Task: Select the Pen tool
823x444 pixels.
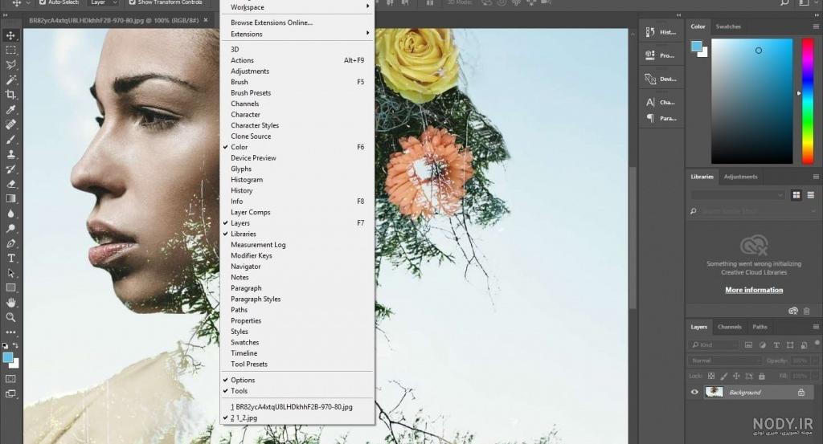Action: point(10,244)
